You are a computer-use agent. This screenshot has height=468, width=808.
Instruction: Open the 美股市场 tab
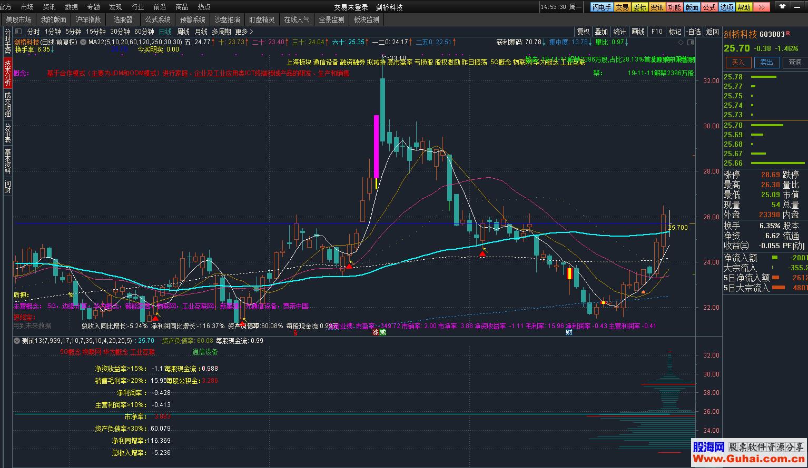tap(18, 19)
